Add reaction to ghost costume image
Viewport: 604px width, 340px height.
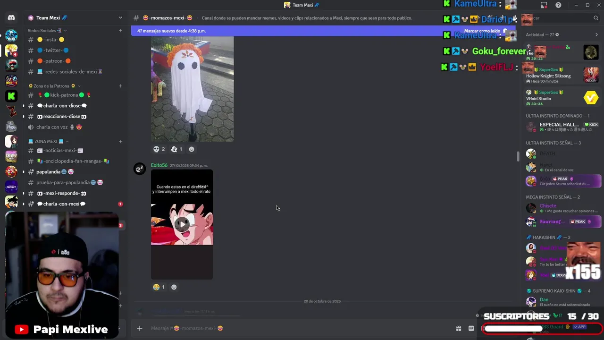(x=192, y=149)
